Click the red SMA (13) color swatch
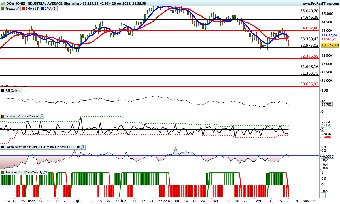This screenshot has height=204, width=340. [24, 8]
